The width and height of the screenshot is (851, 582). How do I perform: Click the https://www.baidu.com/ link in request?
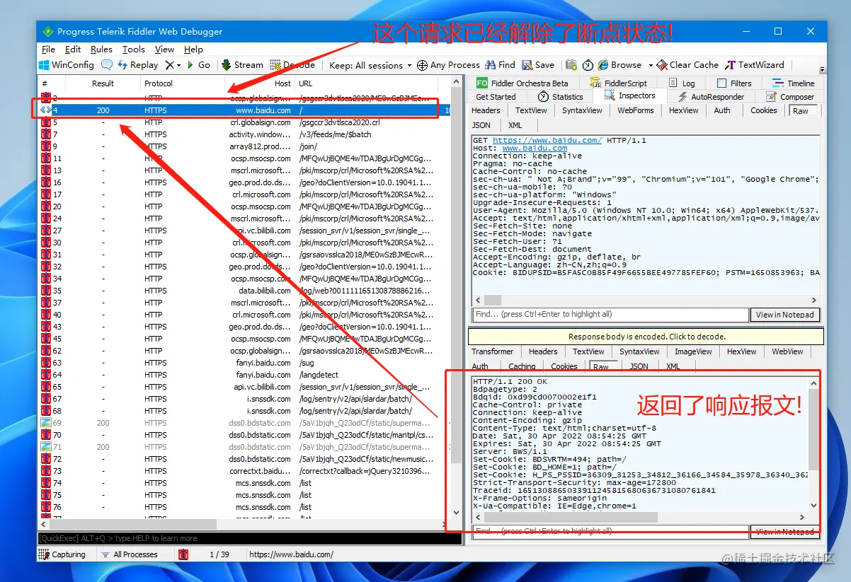[547, 141]
